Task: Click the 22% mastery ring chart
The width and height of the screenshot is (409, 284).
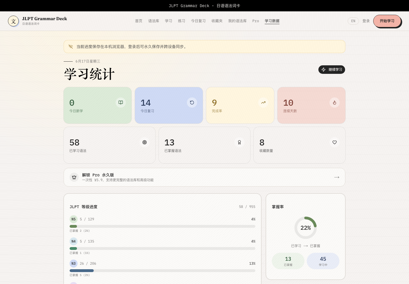Action: pos(306,228)
